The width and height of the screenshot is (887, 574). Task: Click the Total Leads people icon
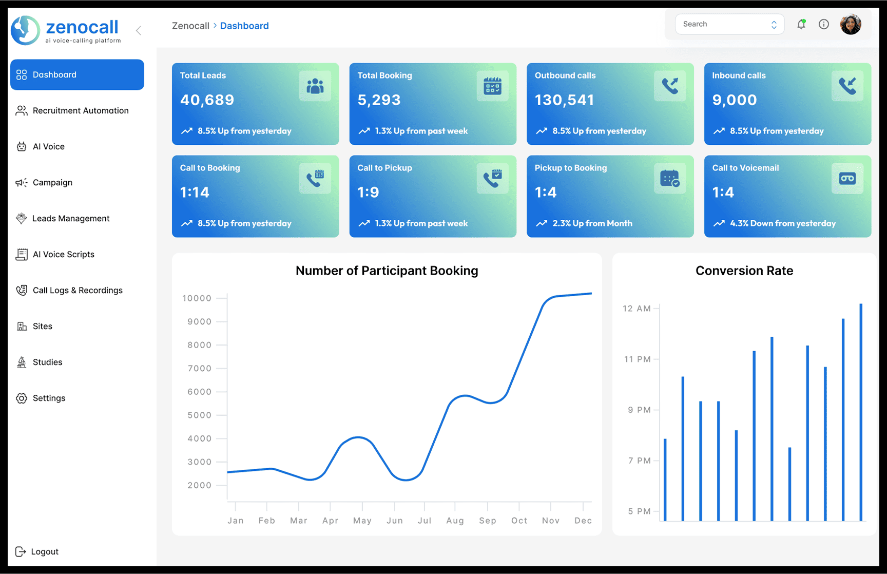[315, 86]
